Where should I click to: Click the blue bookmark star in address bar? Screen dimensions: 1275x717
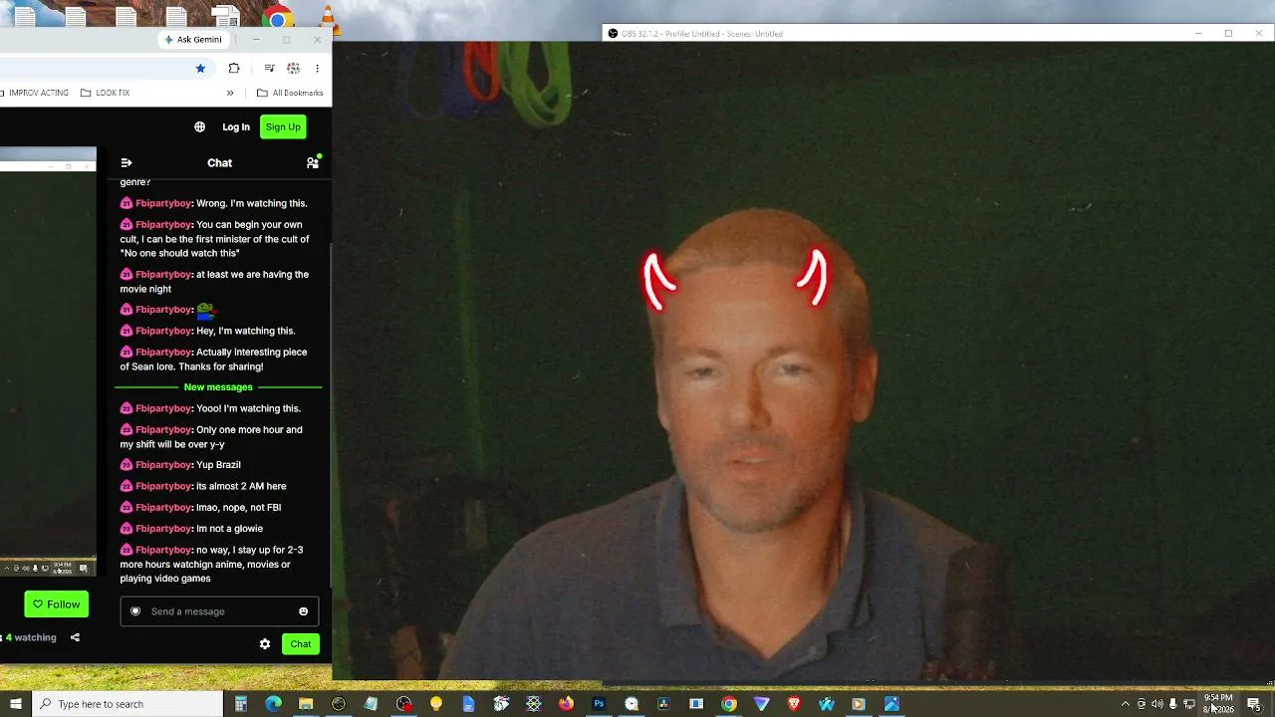tap(200, 68)
